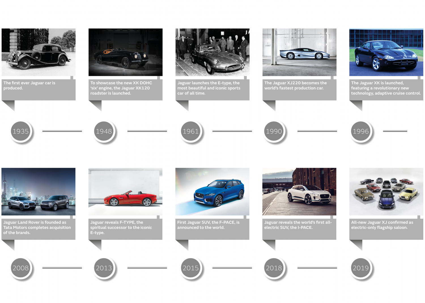Click the 1961 year marker
The width and height of the screenshot is (425, 303).
pyautogui.click(x=191, y=131)
